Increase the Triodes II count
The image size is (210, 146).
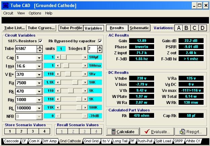point(100,47)
